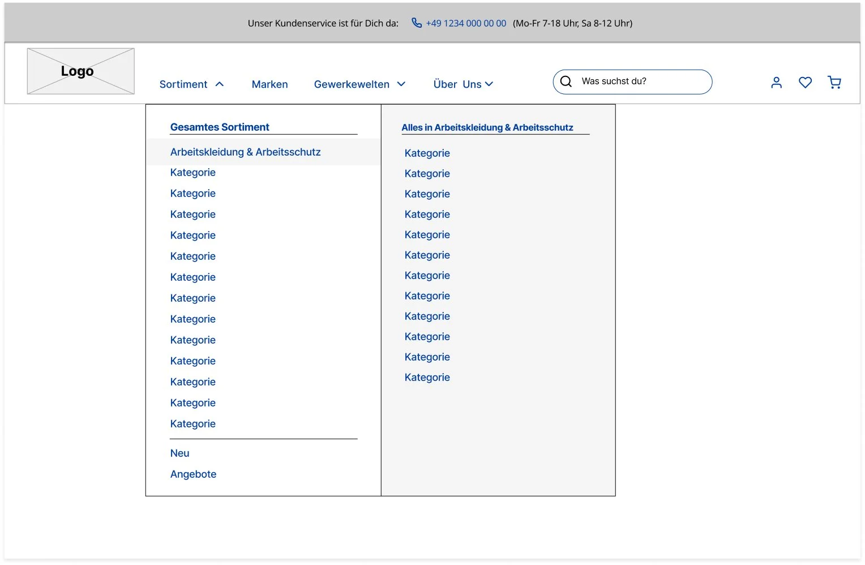865x565 pixels.
Task: Call the number +49 1234 000 00 00
Action: point(466,23)
